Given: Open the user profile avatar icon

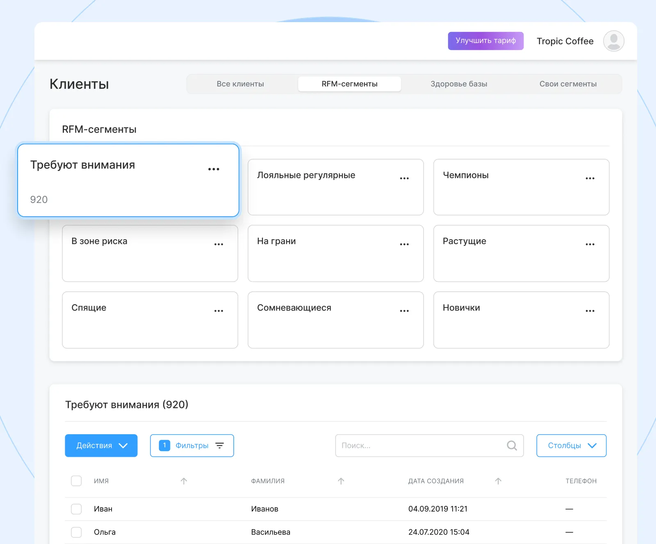Looking at the screenshot, I should click(613, 41).
